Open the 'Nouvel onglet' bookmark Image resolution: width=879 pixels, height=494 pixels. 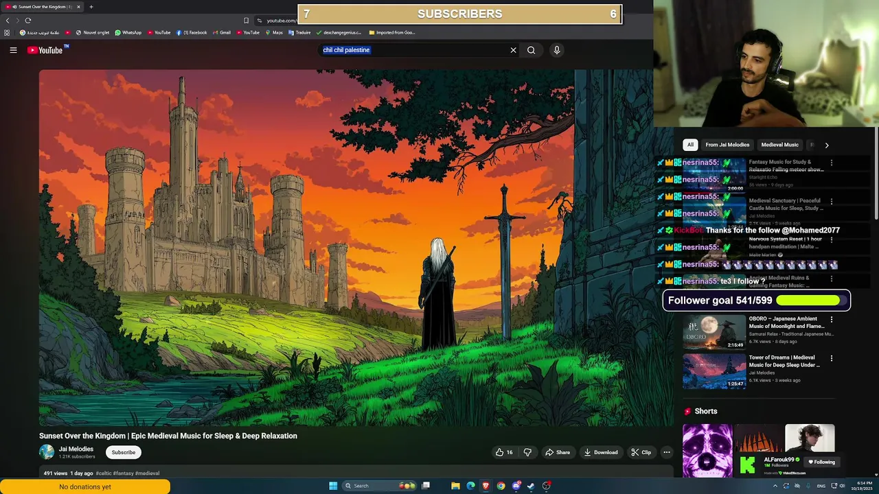pos(93,32)
